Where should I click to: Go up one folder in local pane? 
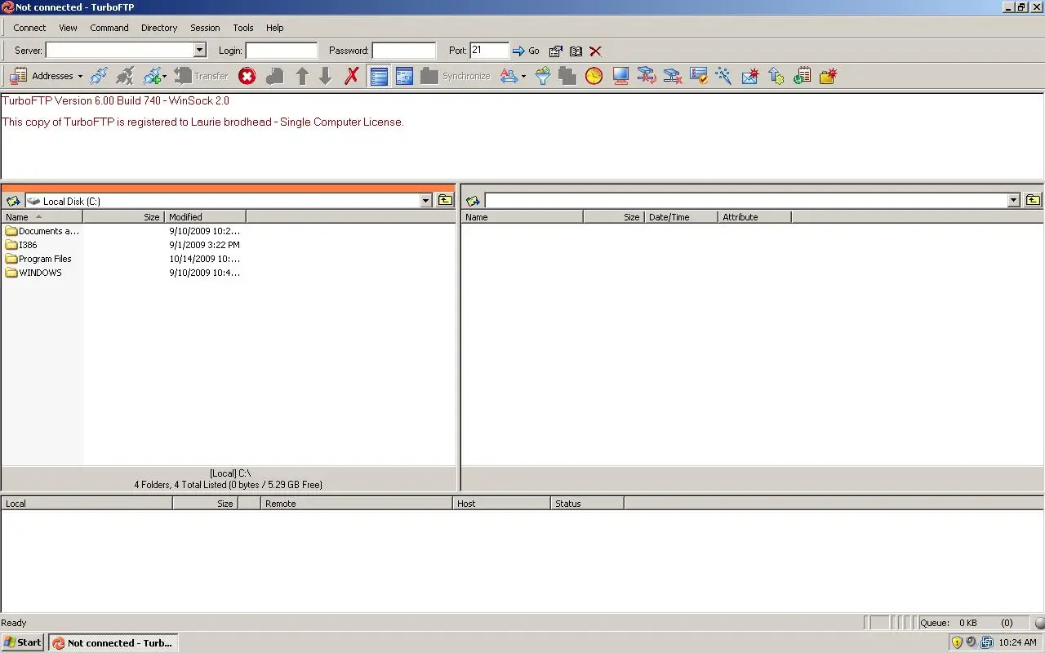[x=445, y=201]
